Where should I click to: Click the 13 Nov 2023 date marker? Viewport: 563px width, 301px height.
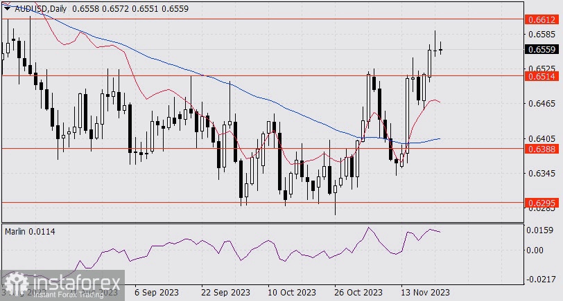tap(424, 292)
